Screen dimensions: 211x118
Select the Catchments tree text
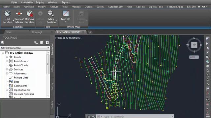(x=20, y=86)
